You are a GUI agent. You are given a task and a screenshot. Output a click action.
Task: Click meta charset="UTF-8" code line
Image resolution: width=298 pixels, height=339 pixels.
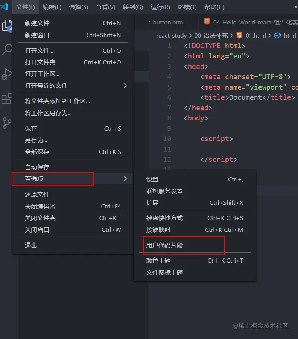coord(245,77)
